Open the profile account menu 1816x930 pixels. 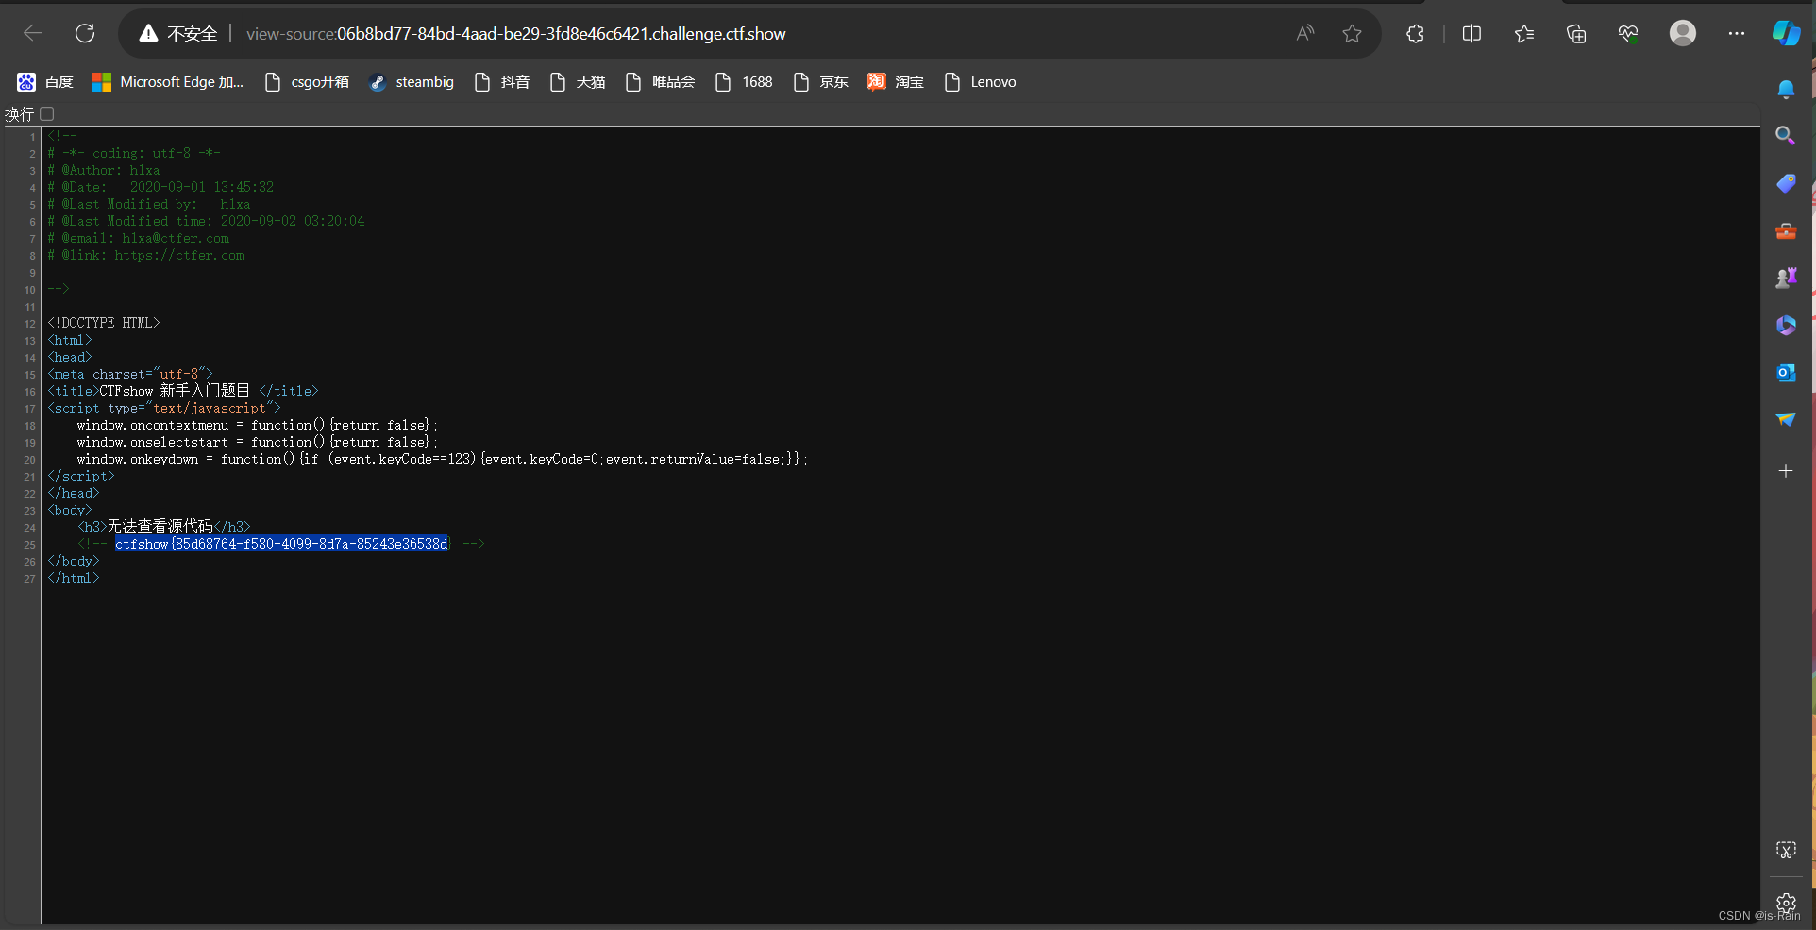click(x=1683, y=33)
